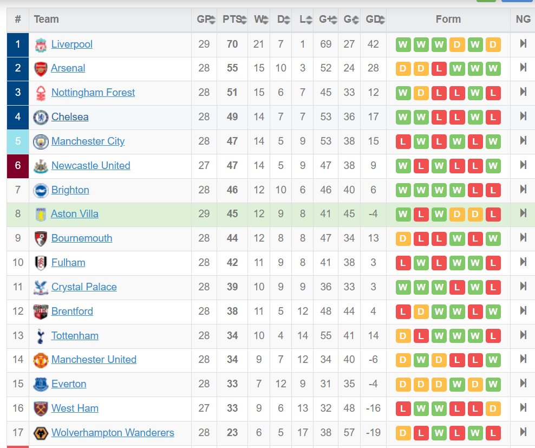
Task: Open the Nottingham Forest team link
Action: point(93,93)
